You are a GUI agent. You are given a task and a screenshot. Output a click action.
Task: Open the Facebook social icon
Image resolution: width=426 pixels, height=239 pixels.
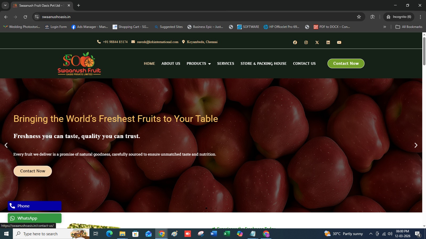(295, 42)
